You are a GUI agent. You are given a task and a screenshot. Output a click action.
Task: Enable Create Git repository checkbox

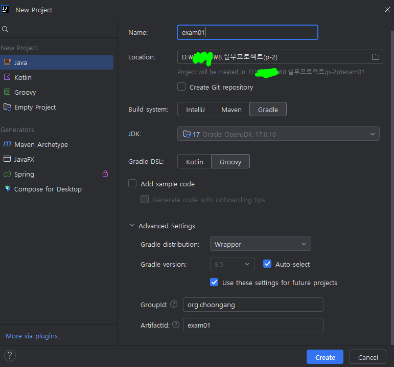coord(181,87)
